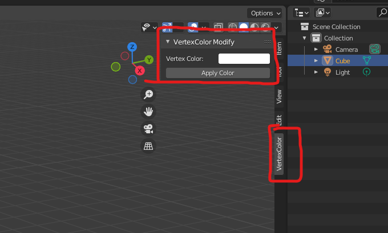
Task: Expand the Light tree item
Action: pyautogui.click(x=316, y=72)
